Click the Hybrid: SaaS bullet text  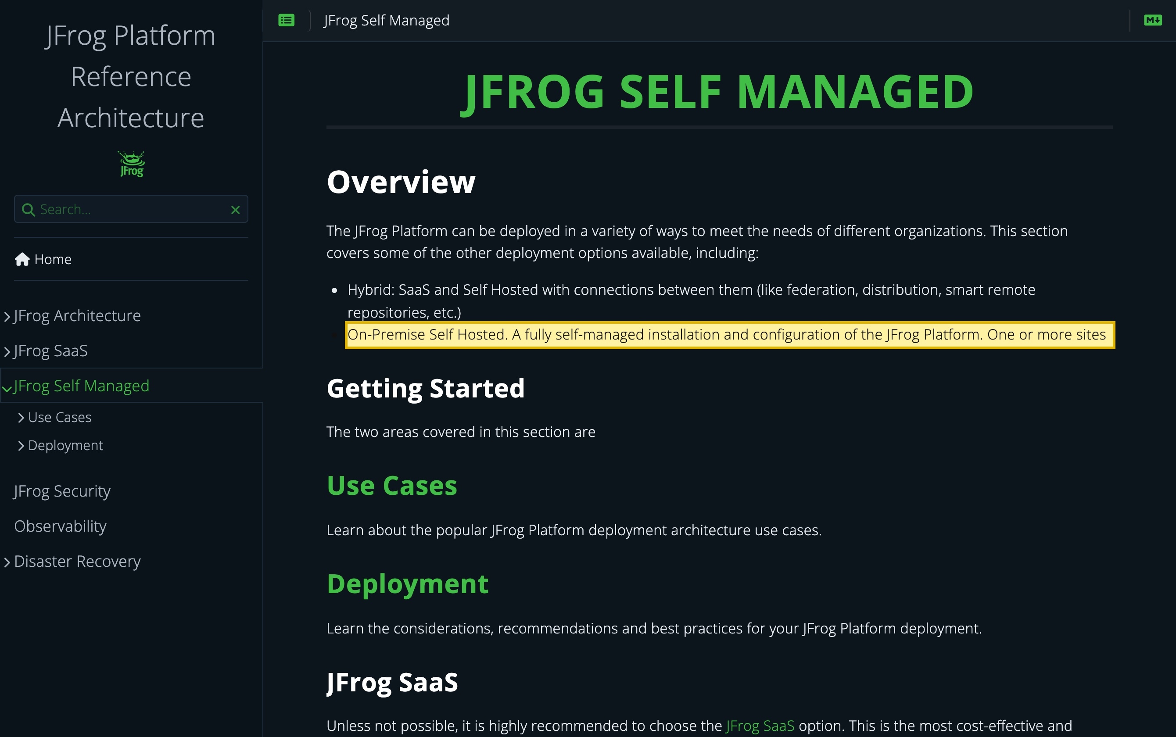[x=692, y=301]
